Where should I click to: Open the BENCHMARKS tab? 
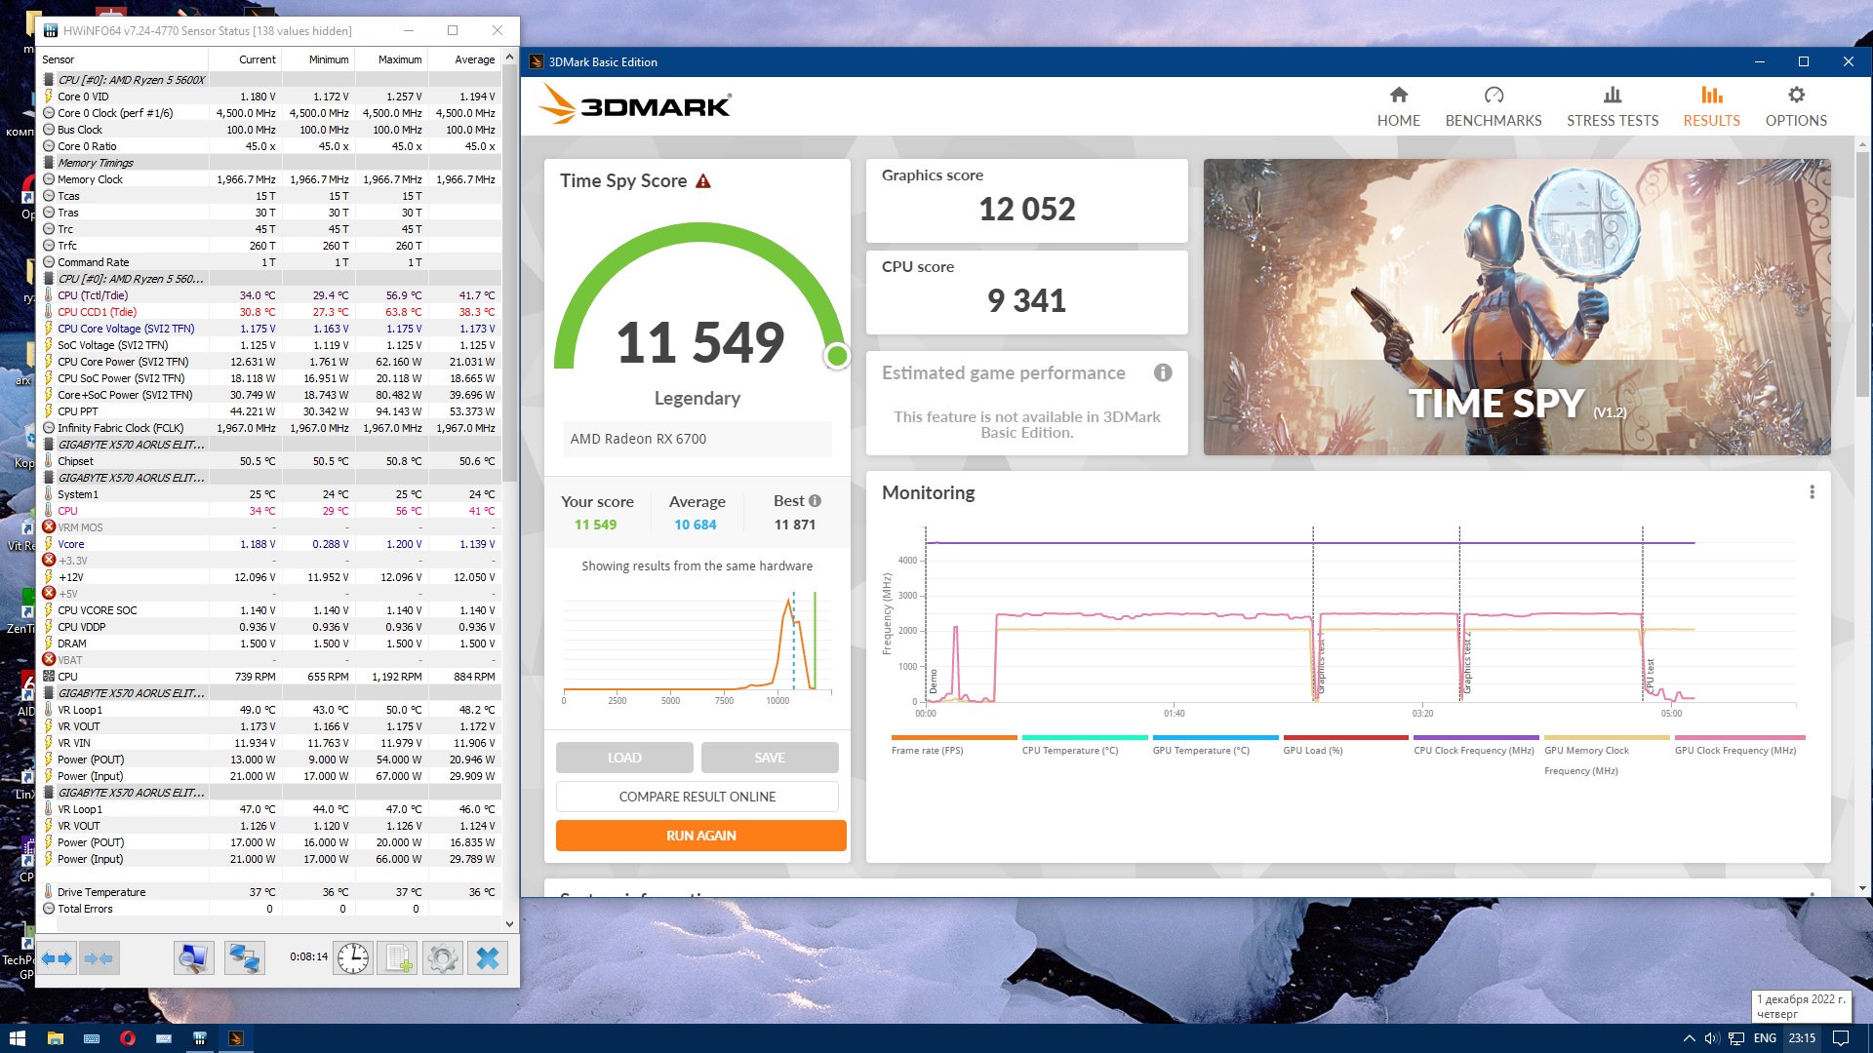(1494, 106)
